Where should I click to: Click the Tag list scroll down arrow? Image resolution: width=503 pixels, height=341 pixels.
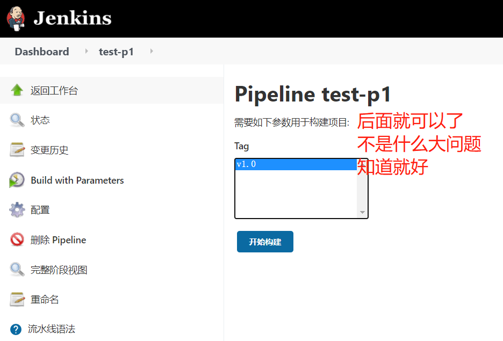[362, 212]
